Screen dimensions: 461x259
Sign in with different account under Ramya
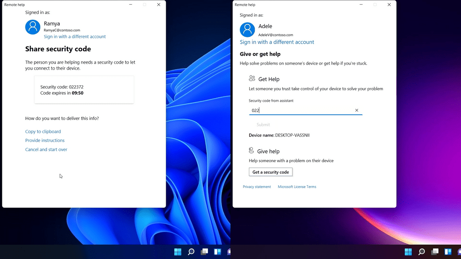click(75, 37)
